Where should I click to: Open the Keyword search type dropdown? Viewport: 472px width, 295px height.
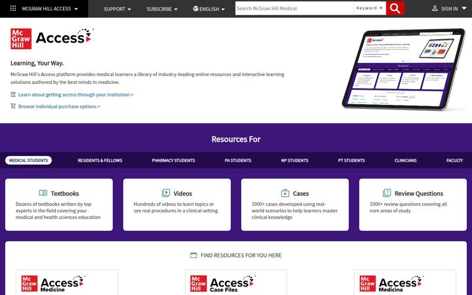(x=370, y=8)
